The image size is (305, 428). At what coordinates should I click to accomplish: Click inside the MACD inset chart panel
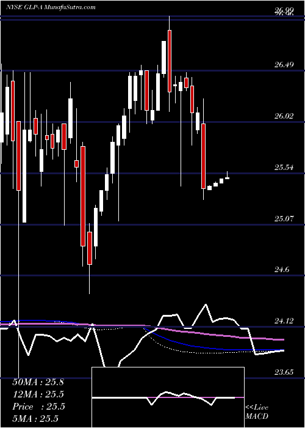point(168,397)
